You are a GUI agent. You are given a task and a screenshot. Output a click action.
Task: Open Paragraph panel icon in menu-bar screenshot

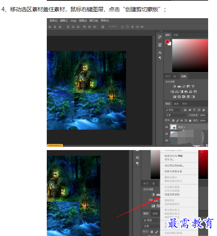tap(160, 58)
